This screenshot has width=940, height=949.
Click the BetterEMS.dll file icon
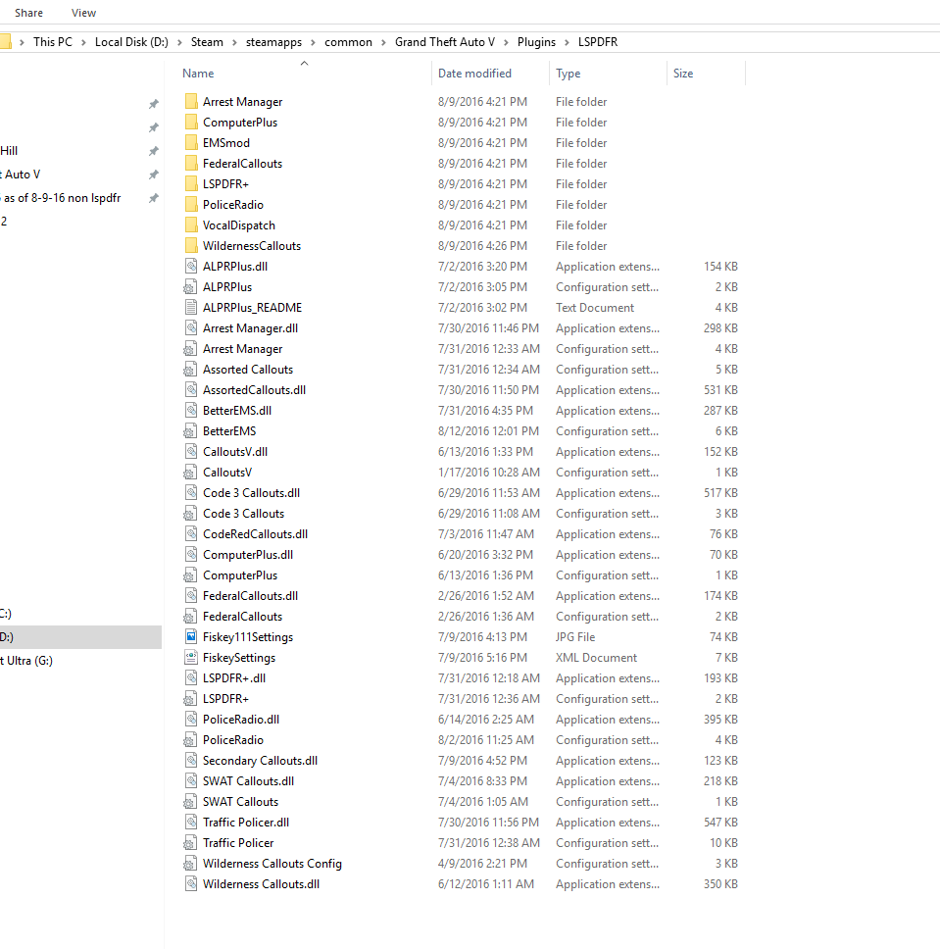pyautogui.click(x=191, y=410)
